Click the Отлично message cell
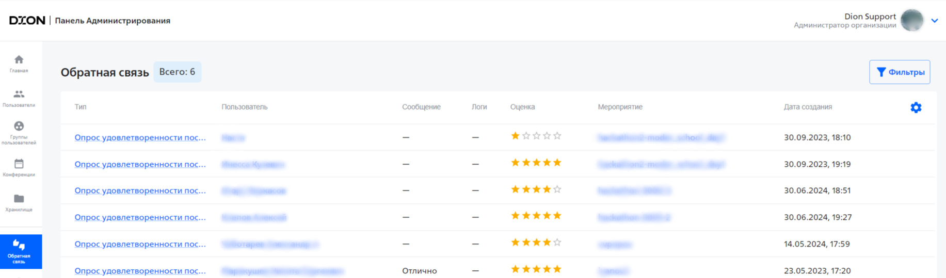This screenshot has width=946, height=278. click(420, 271)
